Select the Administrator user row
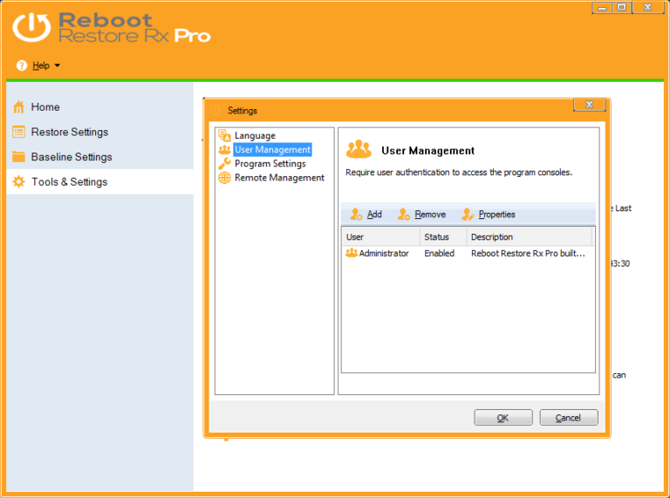Screen dimensions: 670x498 point(468,253)
